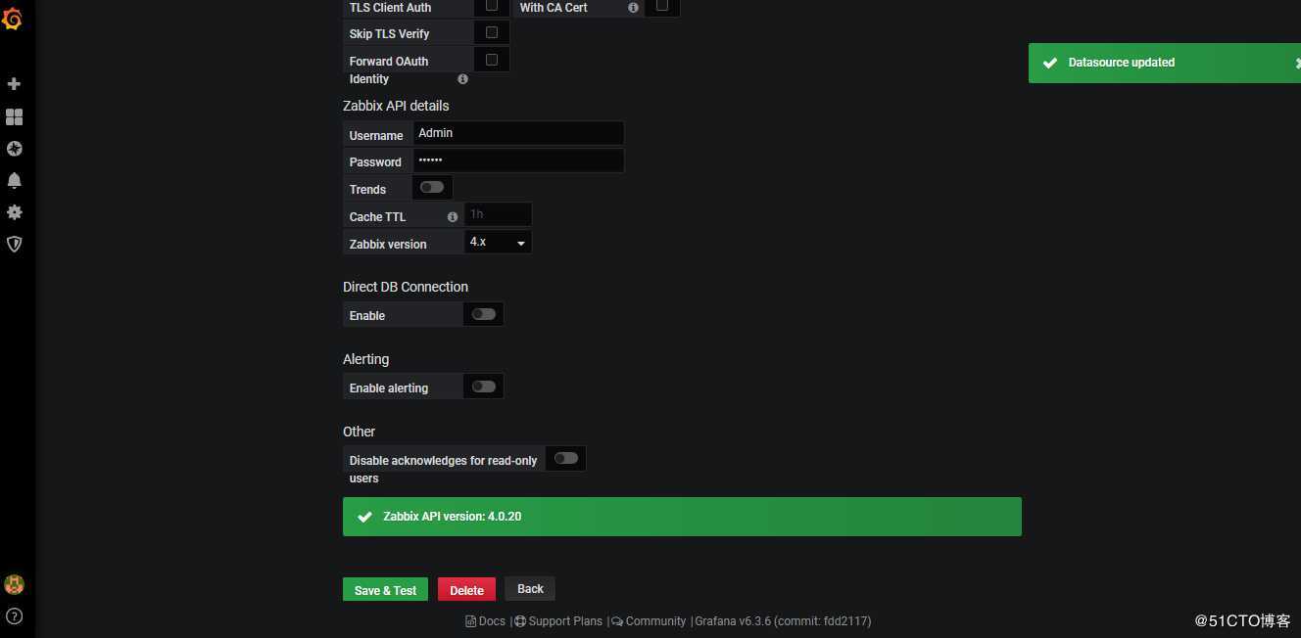Dismiss the Datasource updated notification
The width and height of the screenshot is (1301, 638).
(x=1296, y=63)
